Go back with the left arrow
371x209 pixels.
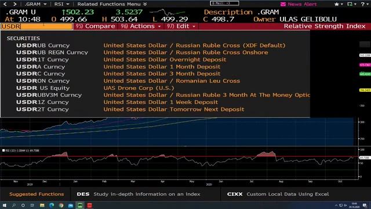click(x=5, y=4)
